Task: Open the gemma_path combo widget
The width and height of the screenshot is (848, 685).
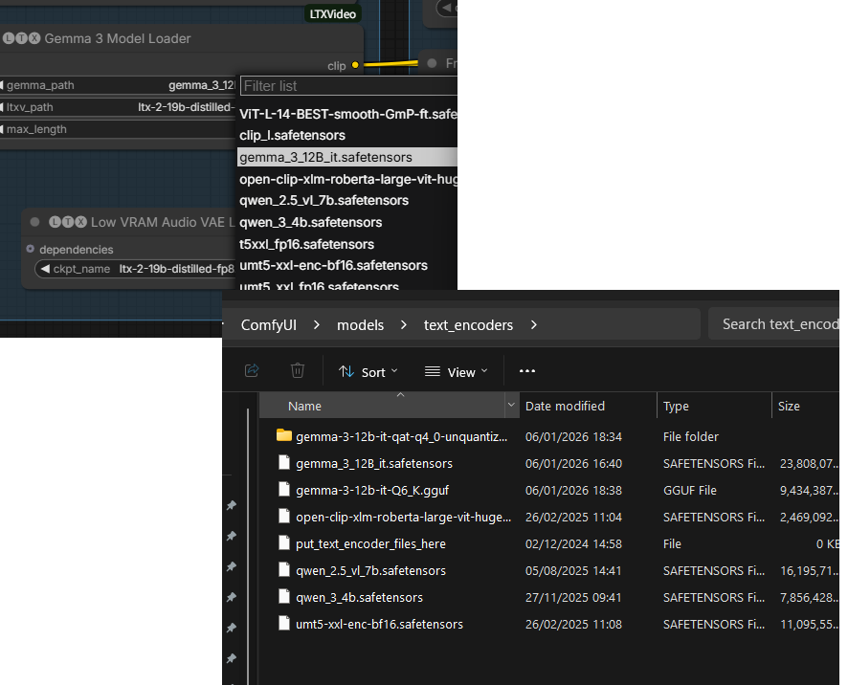Action: click(118, 85)
